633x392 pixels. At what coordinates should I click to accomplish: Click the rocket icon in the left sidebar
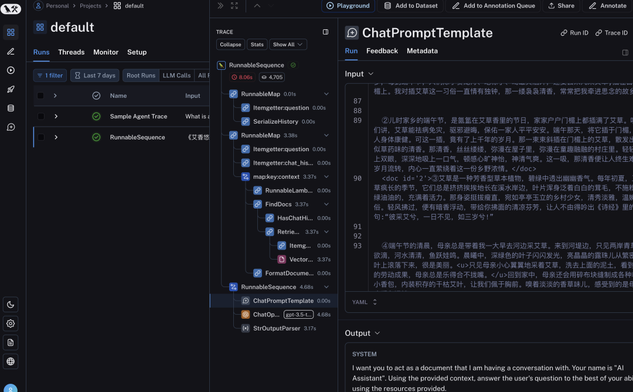pos(11,89)
